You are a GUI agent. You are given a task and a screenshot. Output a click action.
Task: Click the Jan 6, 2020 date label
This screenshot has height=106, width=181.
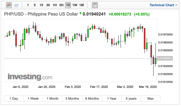[x=20, y=87]
